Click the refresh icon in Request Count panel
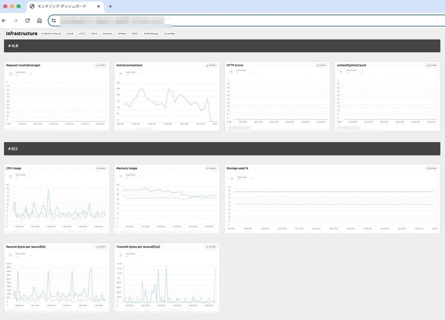This screenshot has width=445, height=320. tap(10, 74)
